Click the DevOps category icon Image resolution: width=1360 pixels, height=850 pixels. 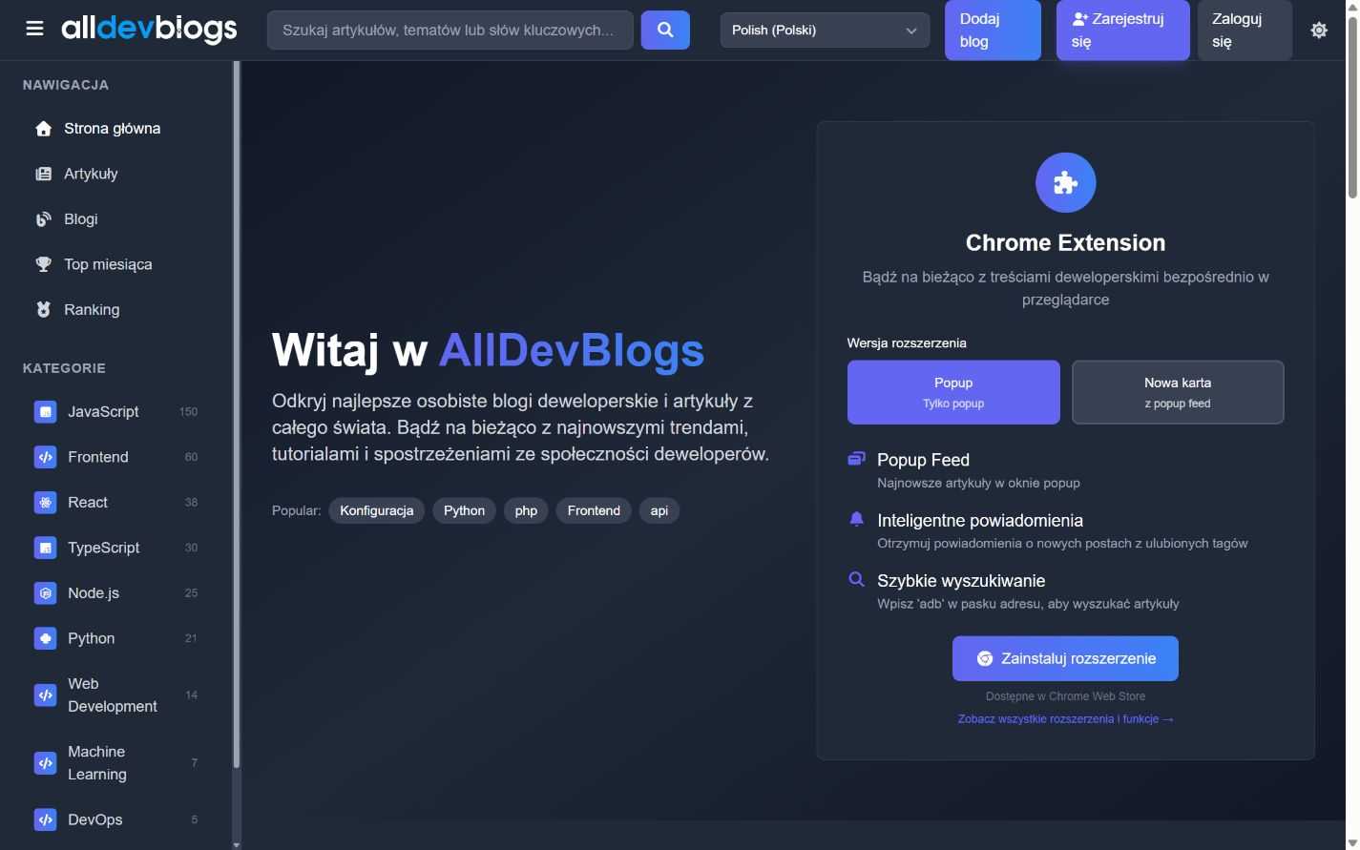(x=45, y=819)
